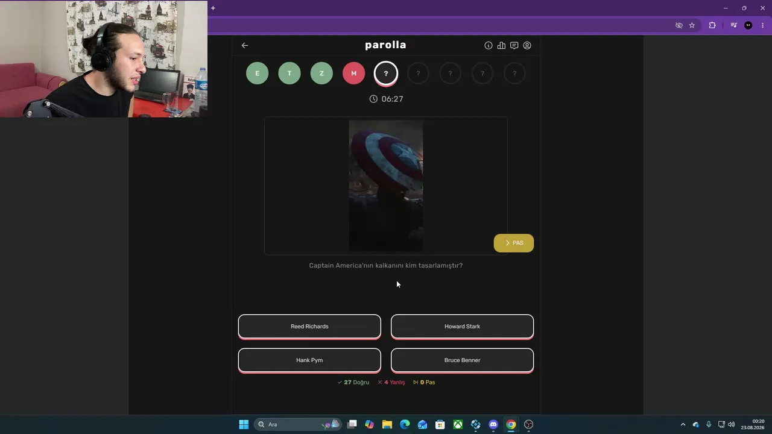Go back with the arrow beside parolla
772x434 pixels.
(x=245, y=45)
